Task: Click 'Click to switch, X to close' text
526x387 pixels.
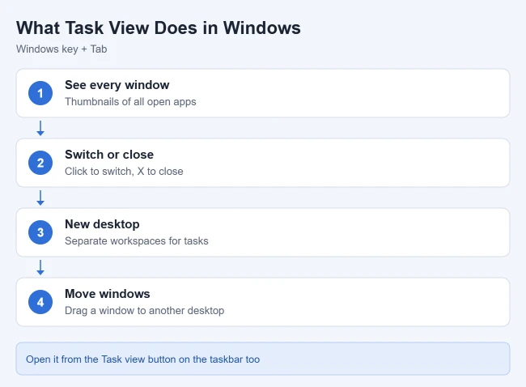Action: 124,171
